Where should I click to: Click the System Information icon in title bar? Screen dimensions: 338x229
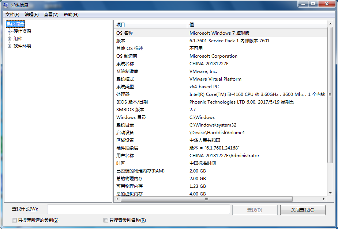5,4
